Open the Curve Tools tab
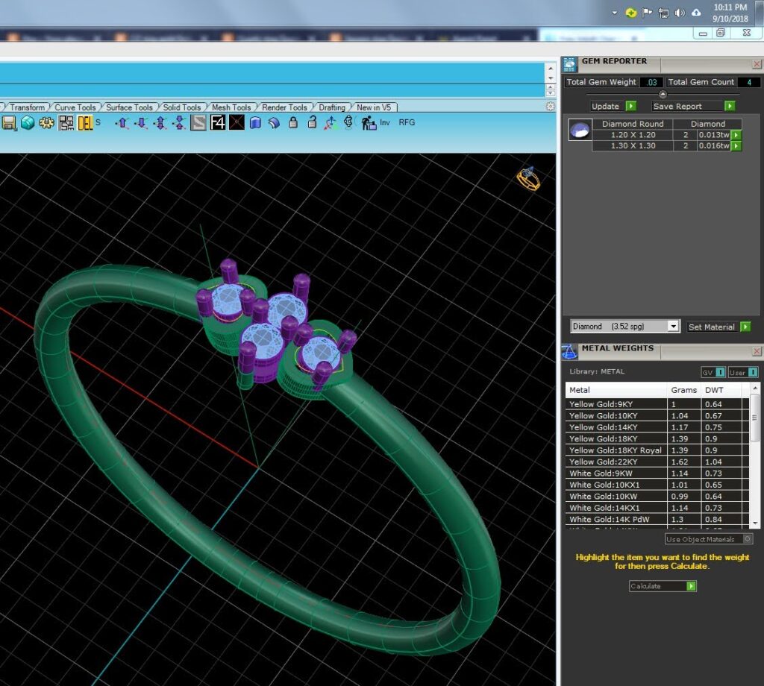 pos(75,107)
